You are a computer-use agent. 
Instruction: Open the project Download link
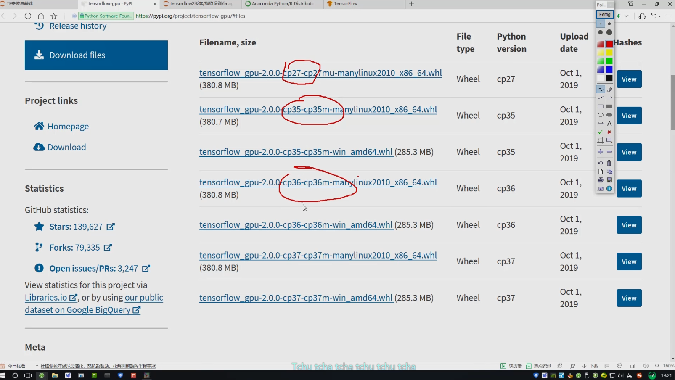(x=66, y=147)
